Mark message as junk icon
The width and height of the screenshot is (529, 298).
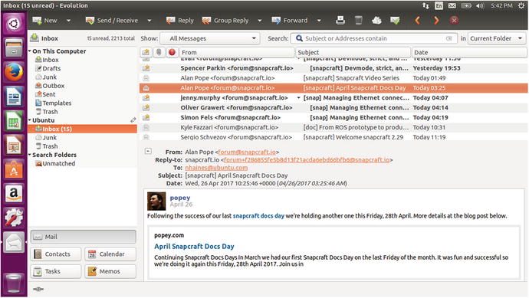377,21
